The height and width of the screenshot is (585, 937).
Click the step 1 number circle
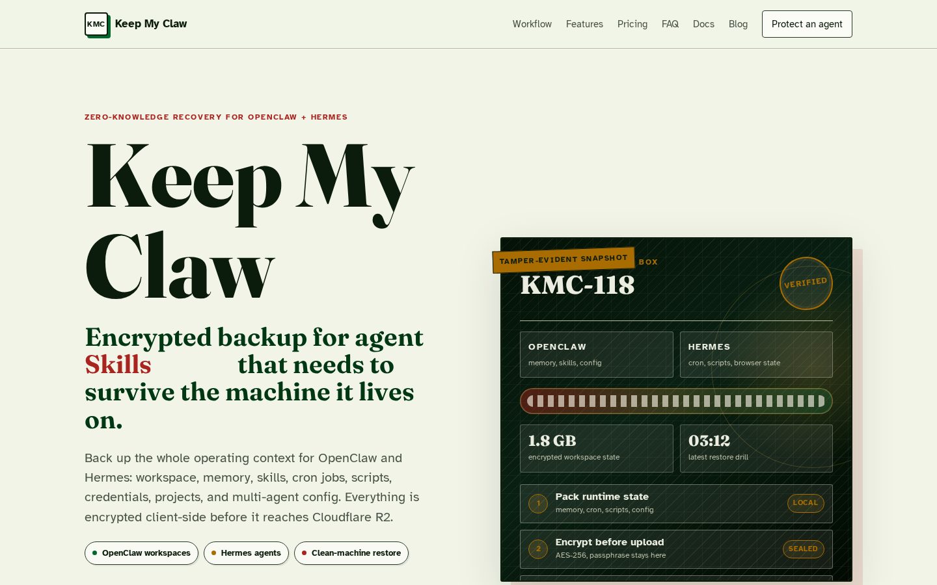tap(538, 504)
